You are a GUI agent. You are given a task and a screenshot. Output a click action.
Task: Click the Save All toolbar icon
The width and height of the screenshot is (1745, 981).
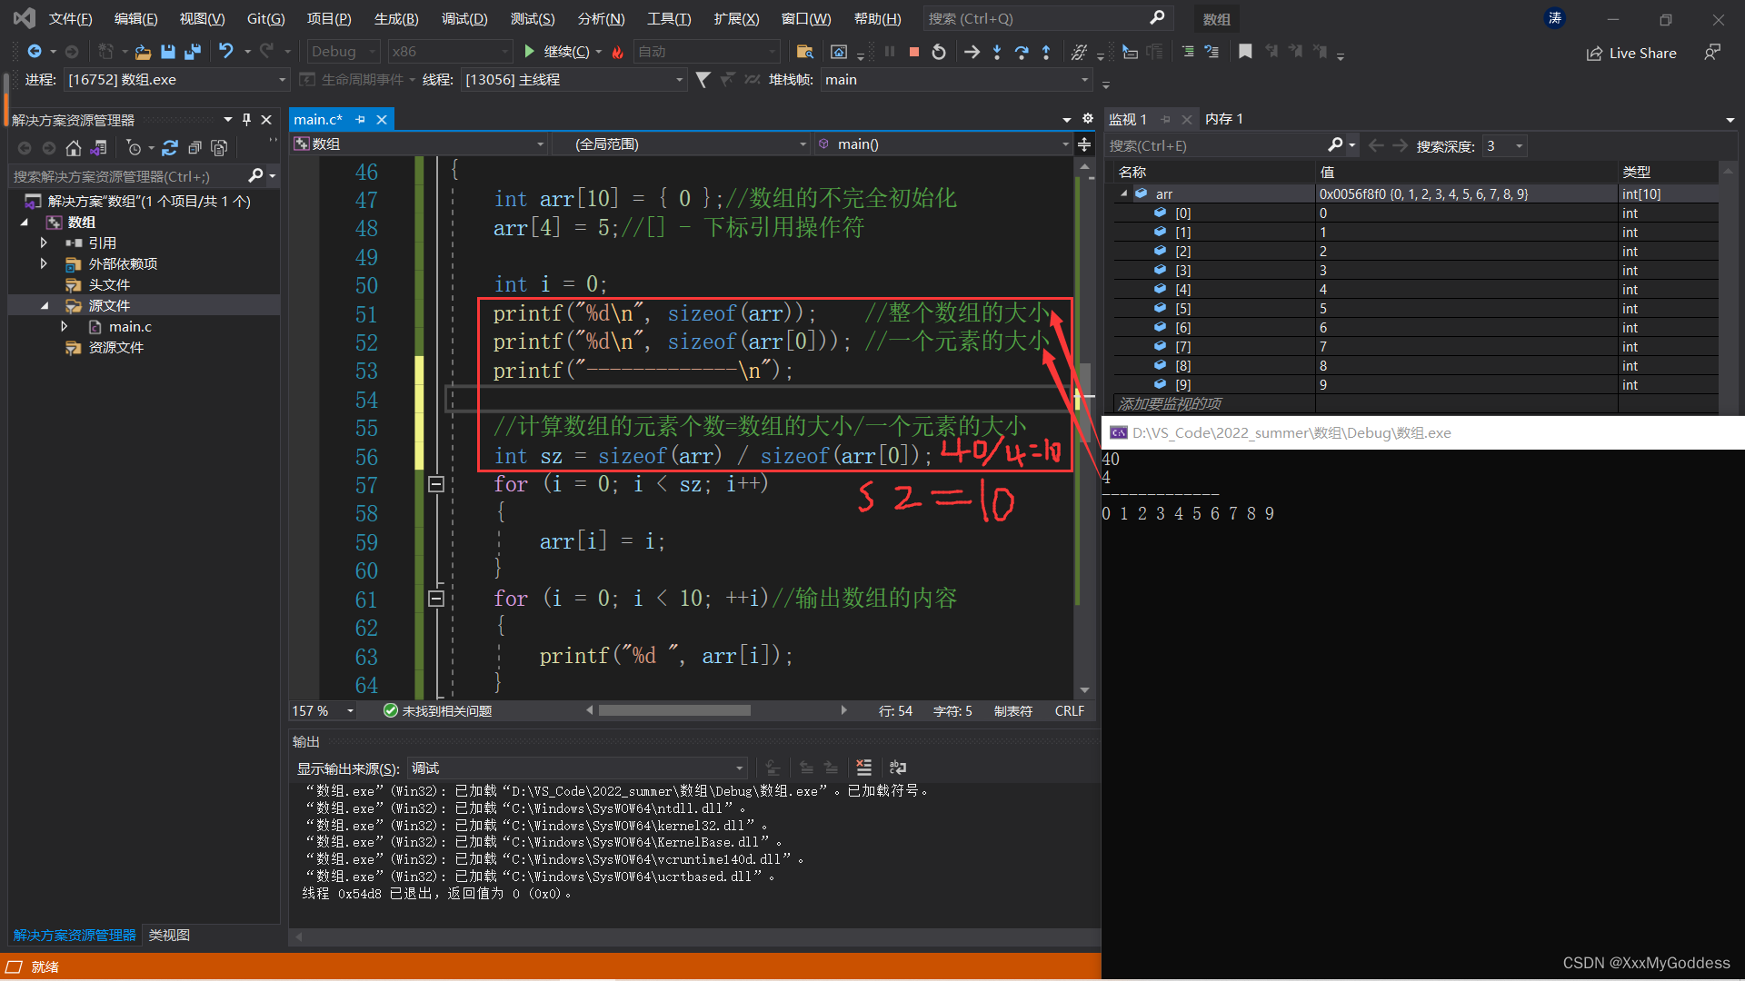(192, 52)
